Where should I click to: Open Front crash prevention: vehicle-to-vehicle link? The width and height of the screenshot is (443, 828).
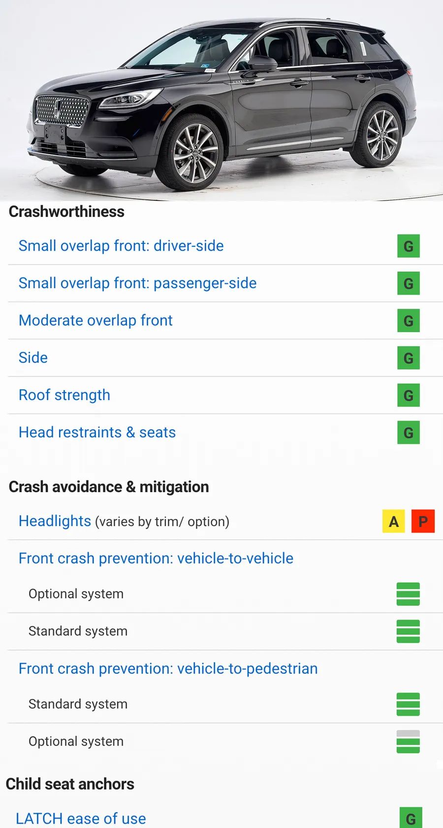pos(156,558)
